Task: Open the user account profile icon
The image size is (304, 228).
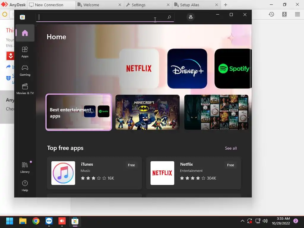Action: tap(191, 17)
